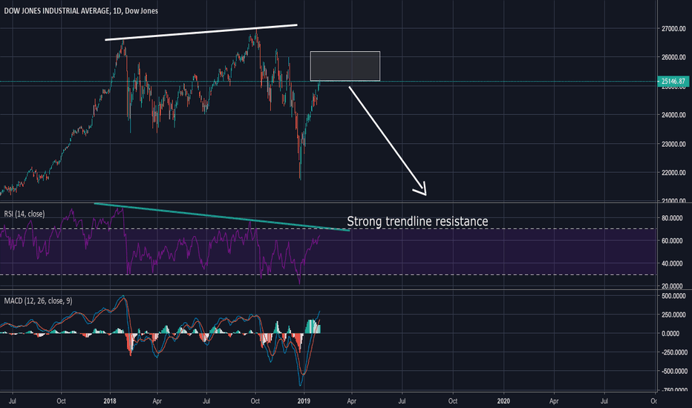692x408 pixels.
Task: Click the RSI 20.0000 scale label
Action: coord(672,286)
